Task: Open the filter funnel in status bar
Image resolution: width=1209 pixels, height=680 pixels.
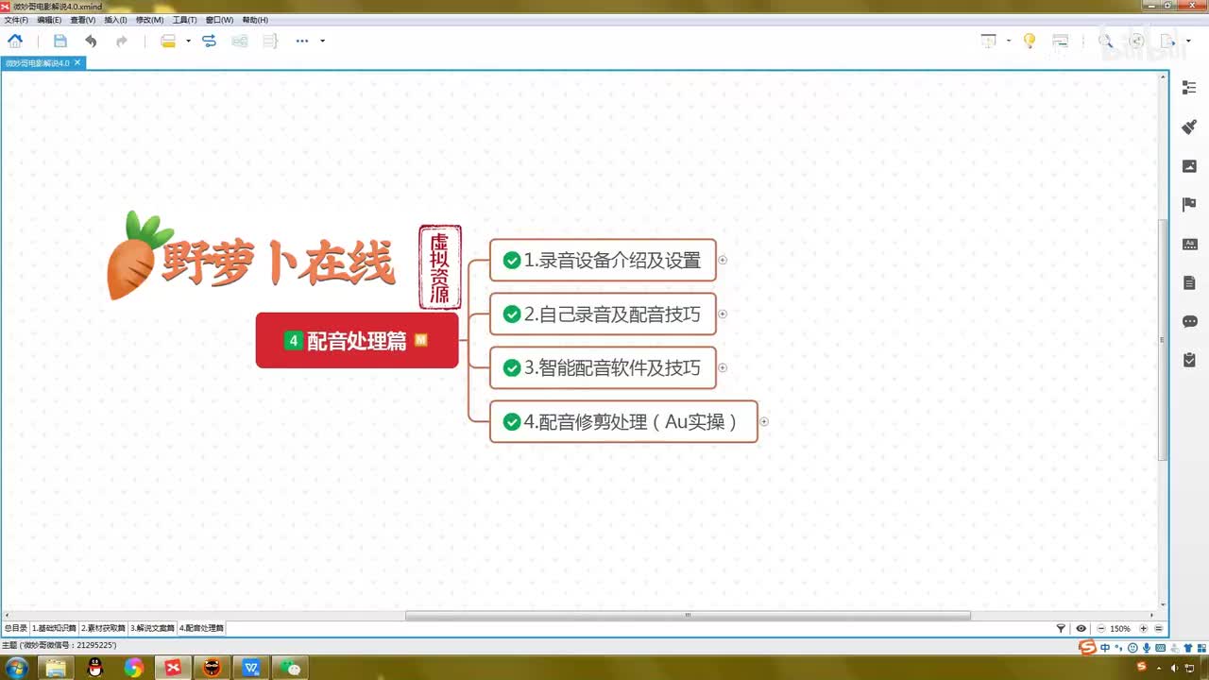Action: [x=1061, y=628]
